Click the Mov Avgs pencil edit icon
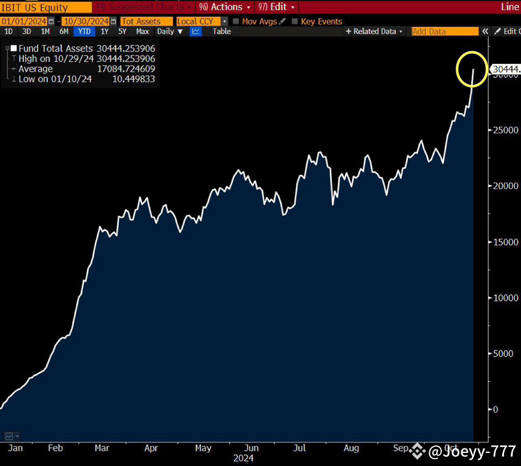Viewport: 521px width, 466px height. [282, 21]
